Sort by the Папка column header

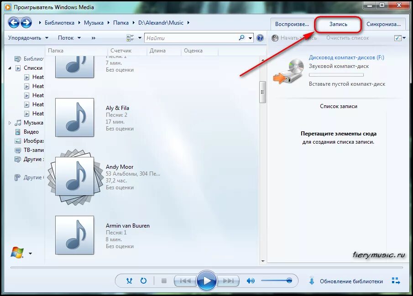77,51
